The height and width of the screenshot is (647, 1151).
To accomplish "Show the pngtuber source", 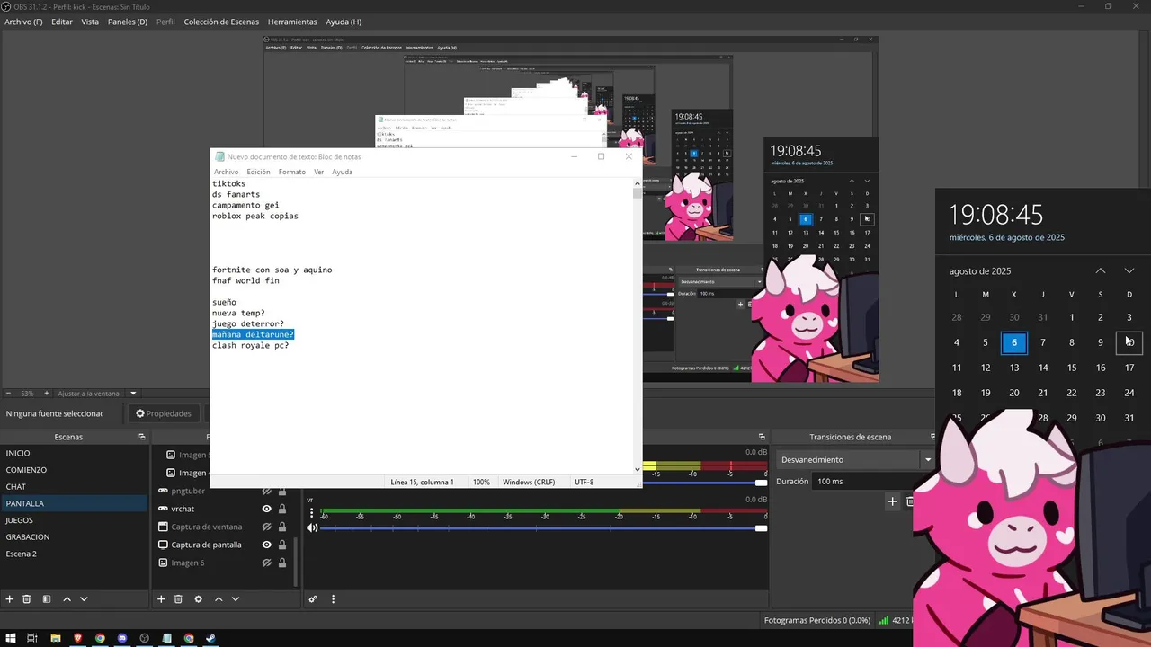I will 267,492.
